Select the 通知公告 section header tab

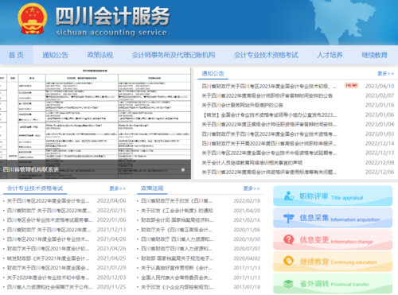coord(213,73)
